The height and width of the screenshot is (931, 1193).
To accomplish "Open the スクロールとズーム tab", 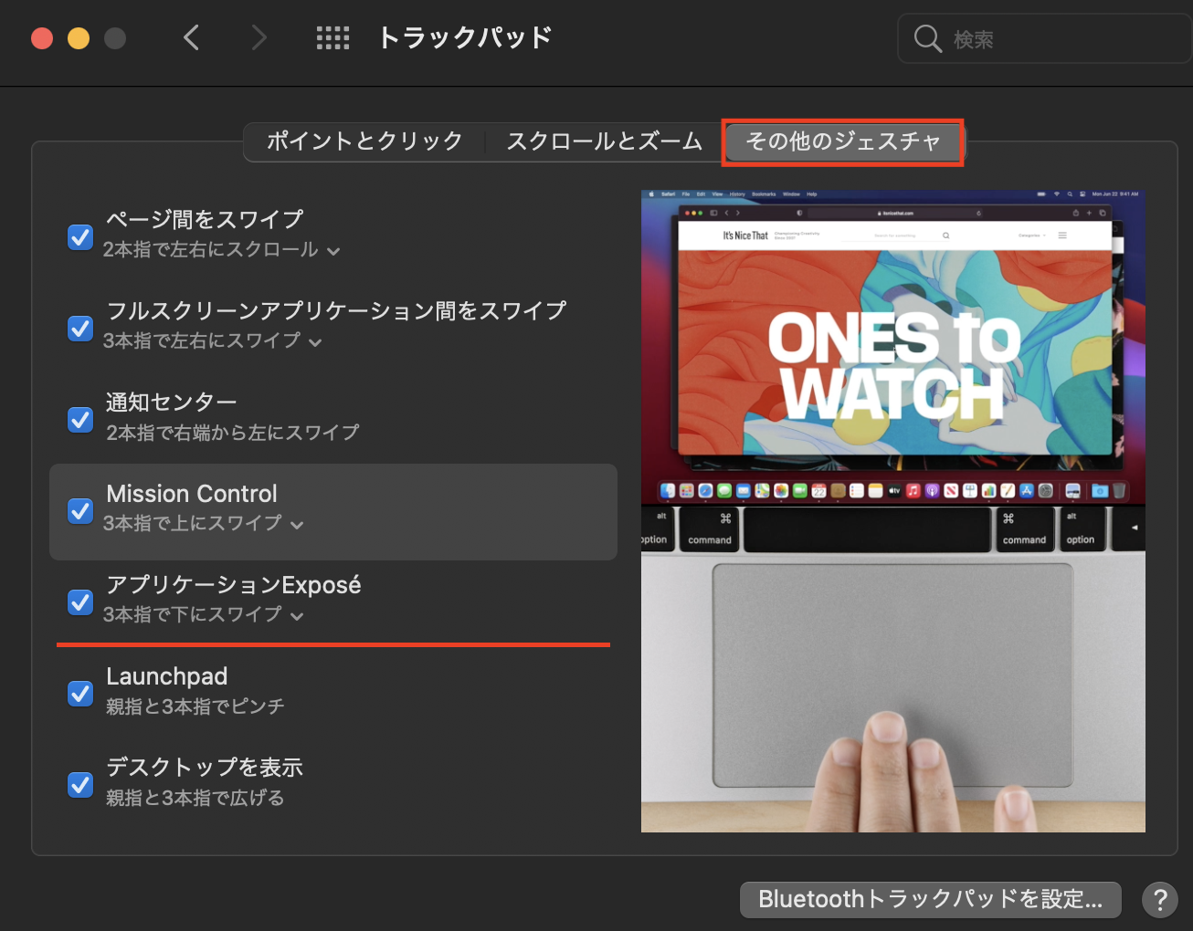I will click(x=604, y=141).
